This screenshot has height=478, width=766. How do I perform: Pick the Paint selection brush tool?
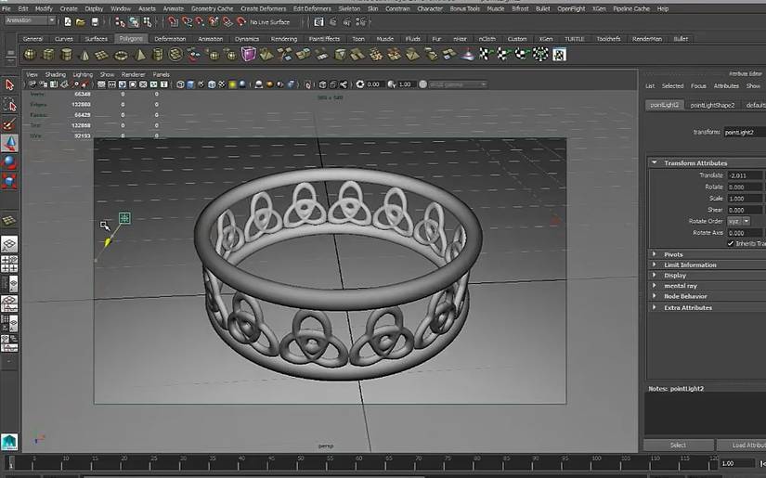coord(9,124)
